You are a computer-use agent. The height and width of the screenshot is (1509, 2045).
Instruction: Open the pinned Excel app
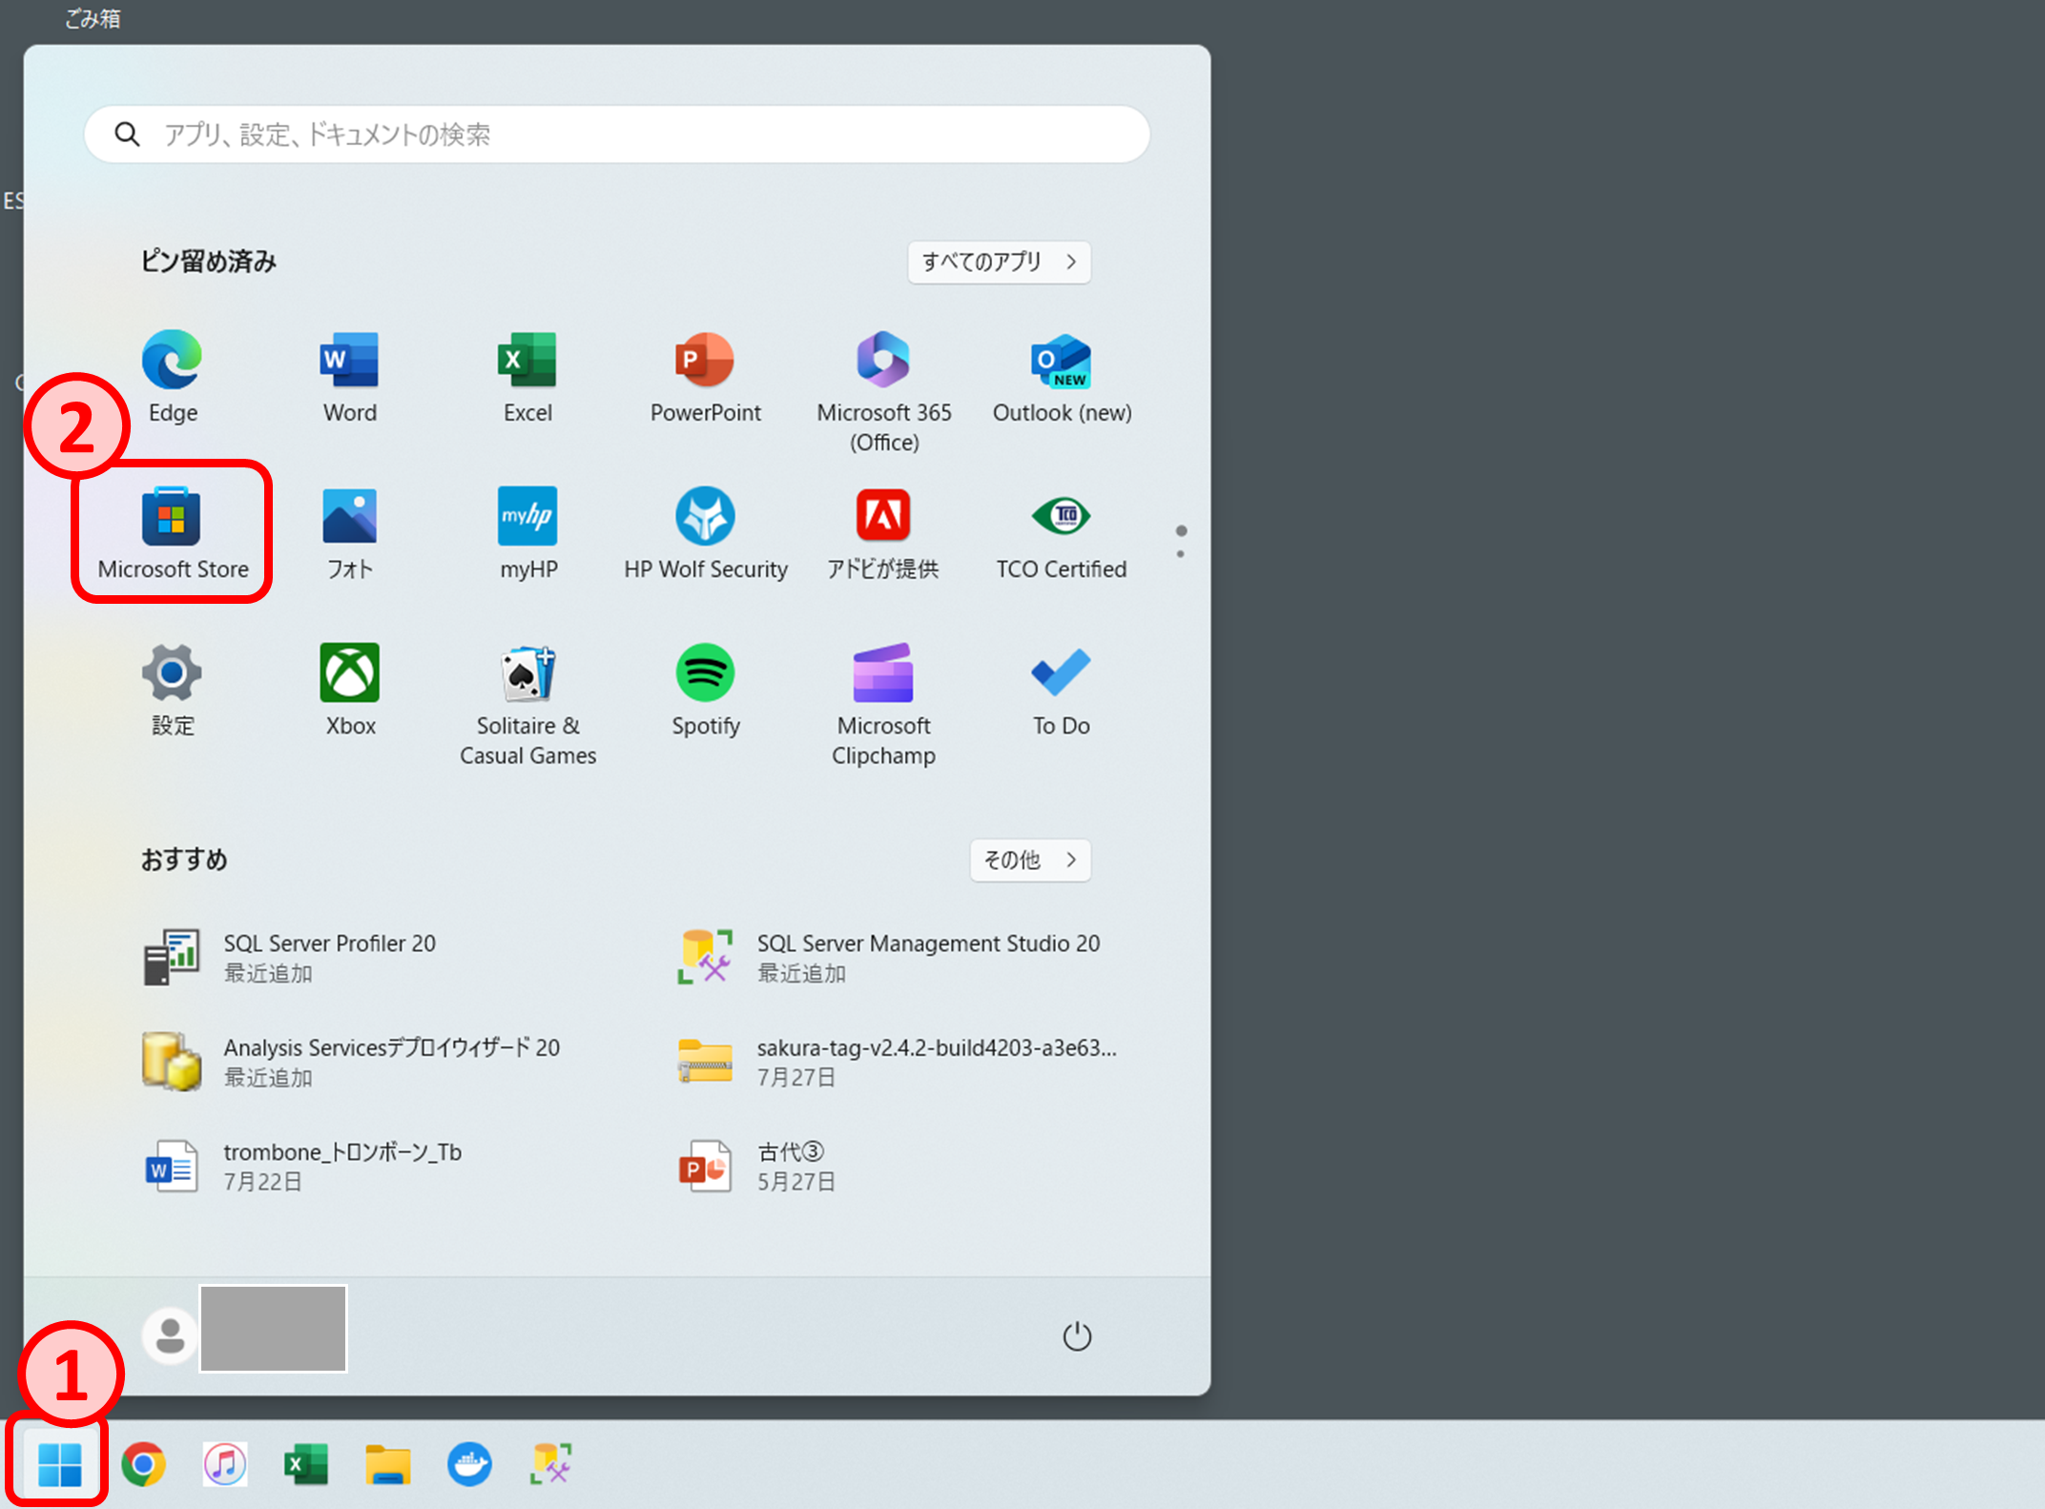coord(527,377)
